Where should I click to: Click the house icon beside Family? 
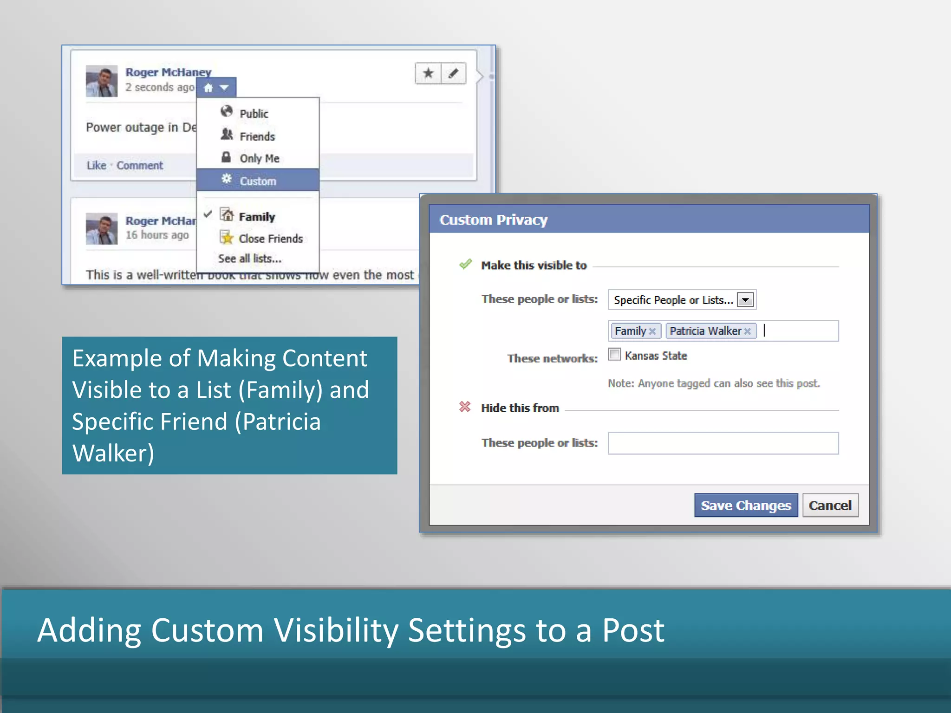tap(227, 214)
